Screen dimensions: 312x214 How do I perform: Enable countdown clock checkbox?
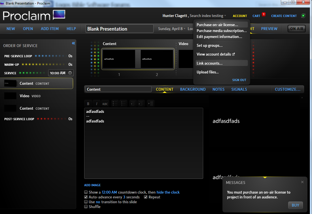86,192
